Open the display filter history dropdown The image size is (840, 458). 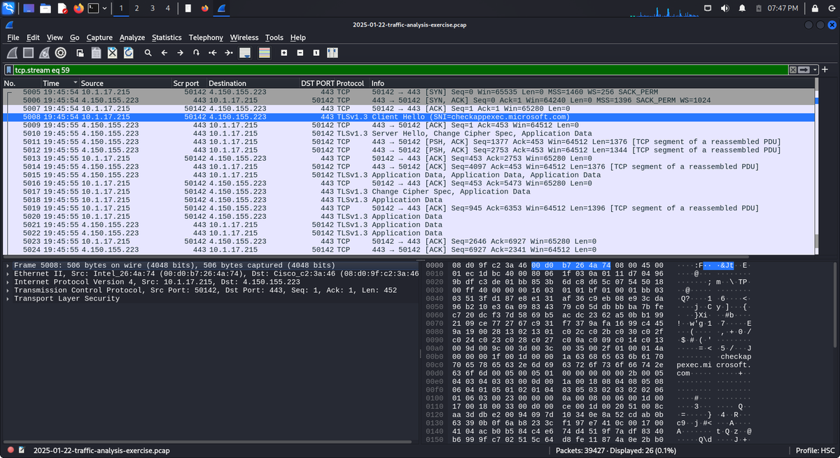click(814, 70)
